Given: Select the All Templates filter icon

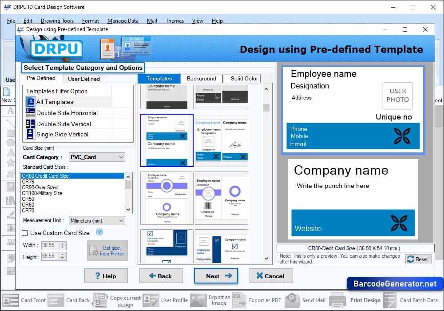Looking at the screenshot, I should coord(30,102).
